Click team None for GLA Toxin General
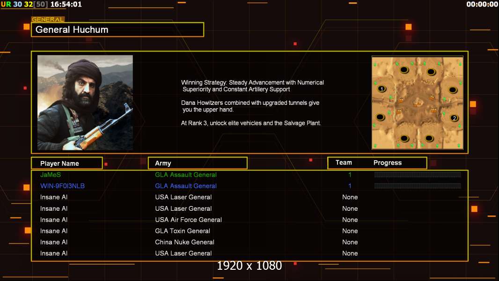499x281 pixels. [x=350, y=231]
